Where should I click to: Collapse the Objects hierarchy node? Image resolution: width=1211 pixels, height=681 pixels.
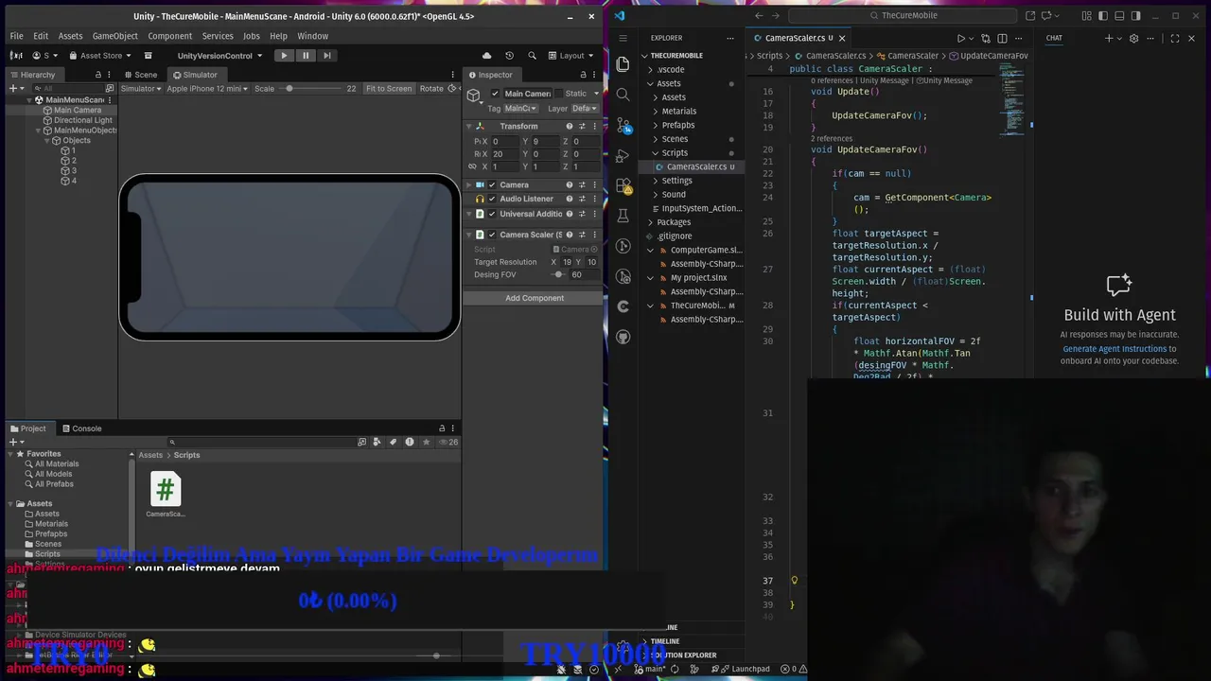pyautogui.click(x=47, y=141)
